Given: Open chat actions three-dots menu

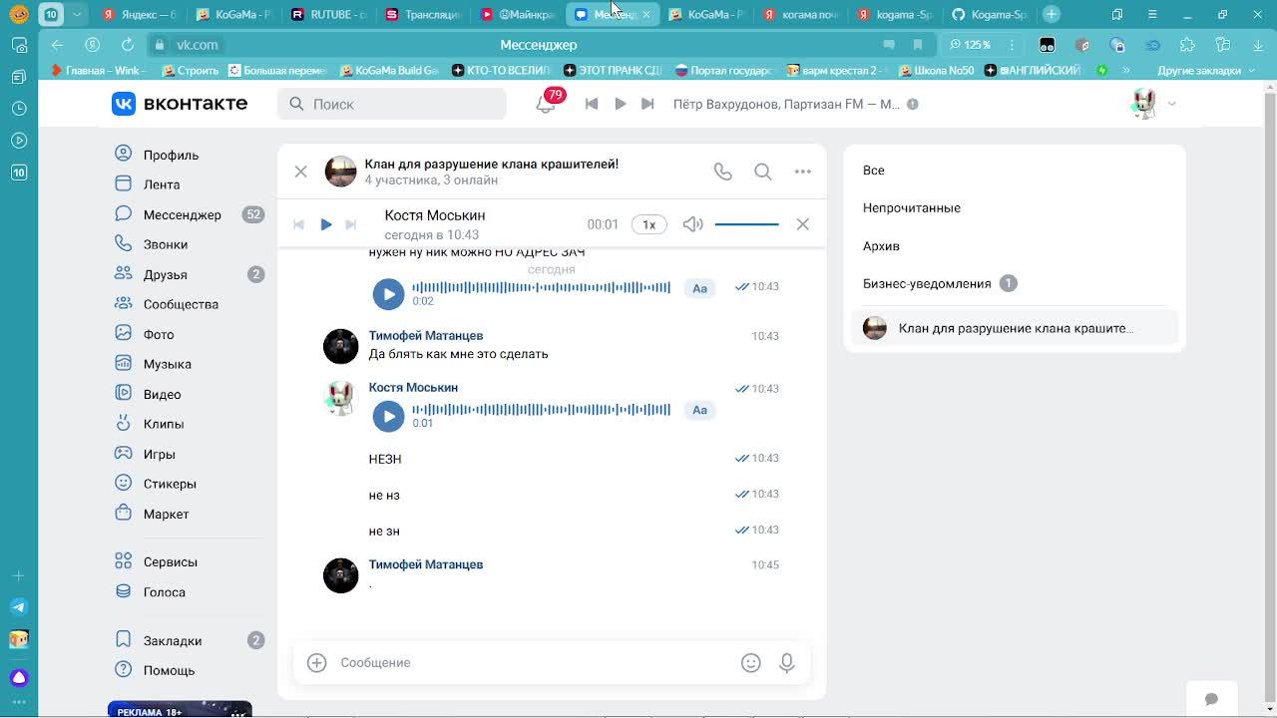Looking at the screenshot, I should point(803,172).
